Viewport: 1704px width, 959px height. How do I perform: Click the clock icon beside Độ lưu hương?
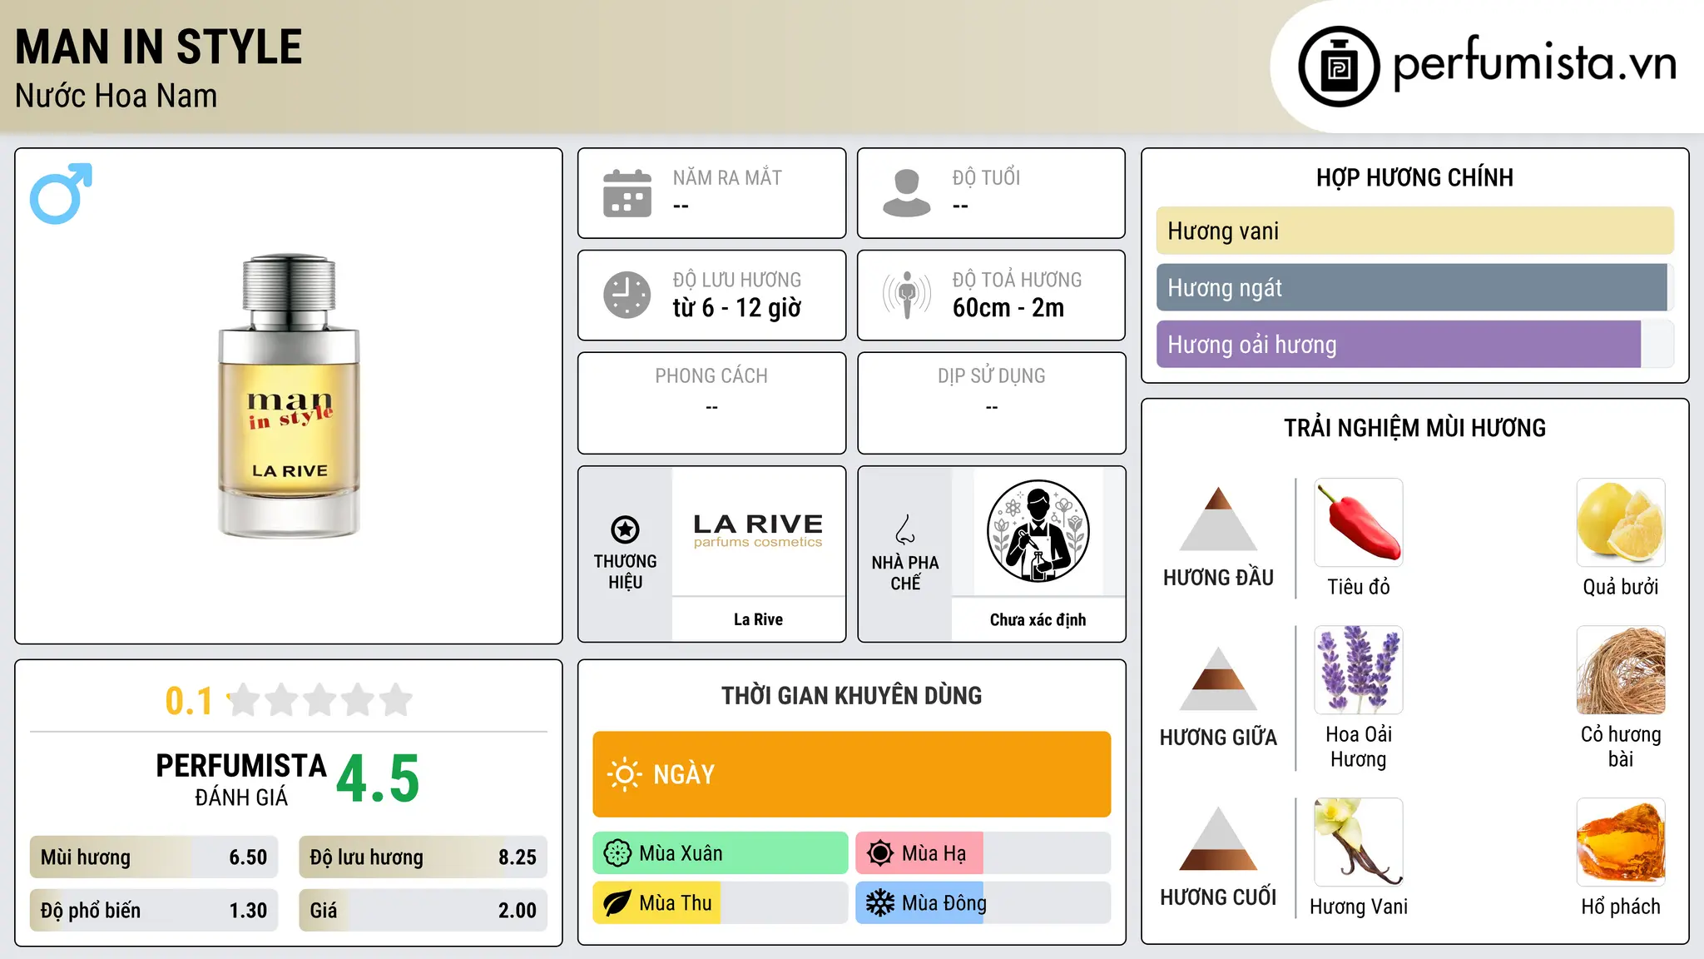[x=627, y=295]
